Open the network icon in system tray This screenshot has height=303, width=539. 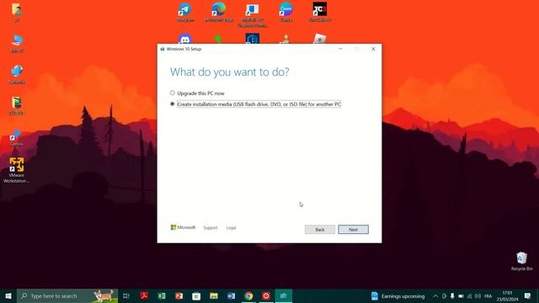469,295
